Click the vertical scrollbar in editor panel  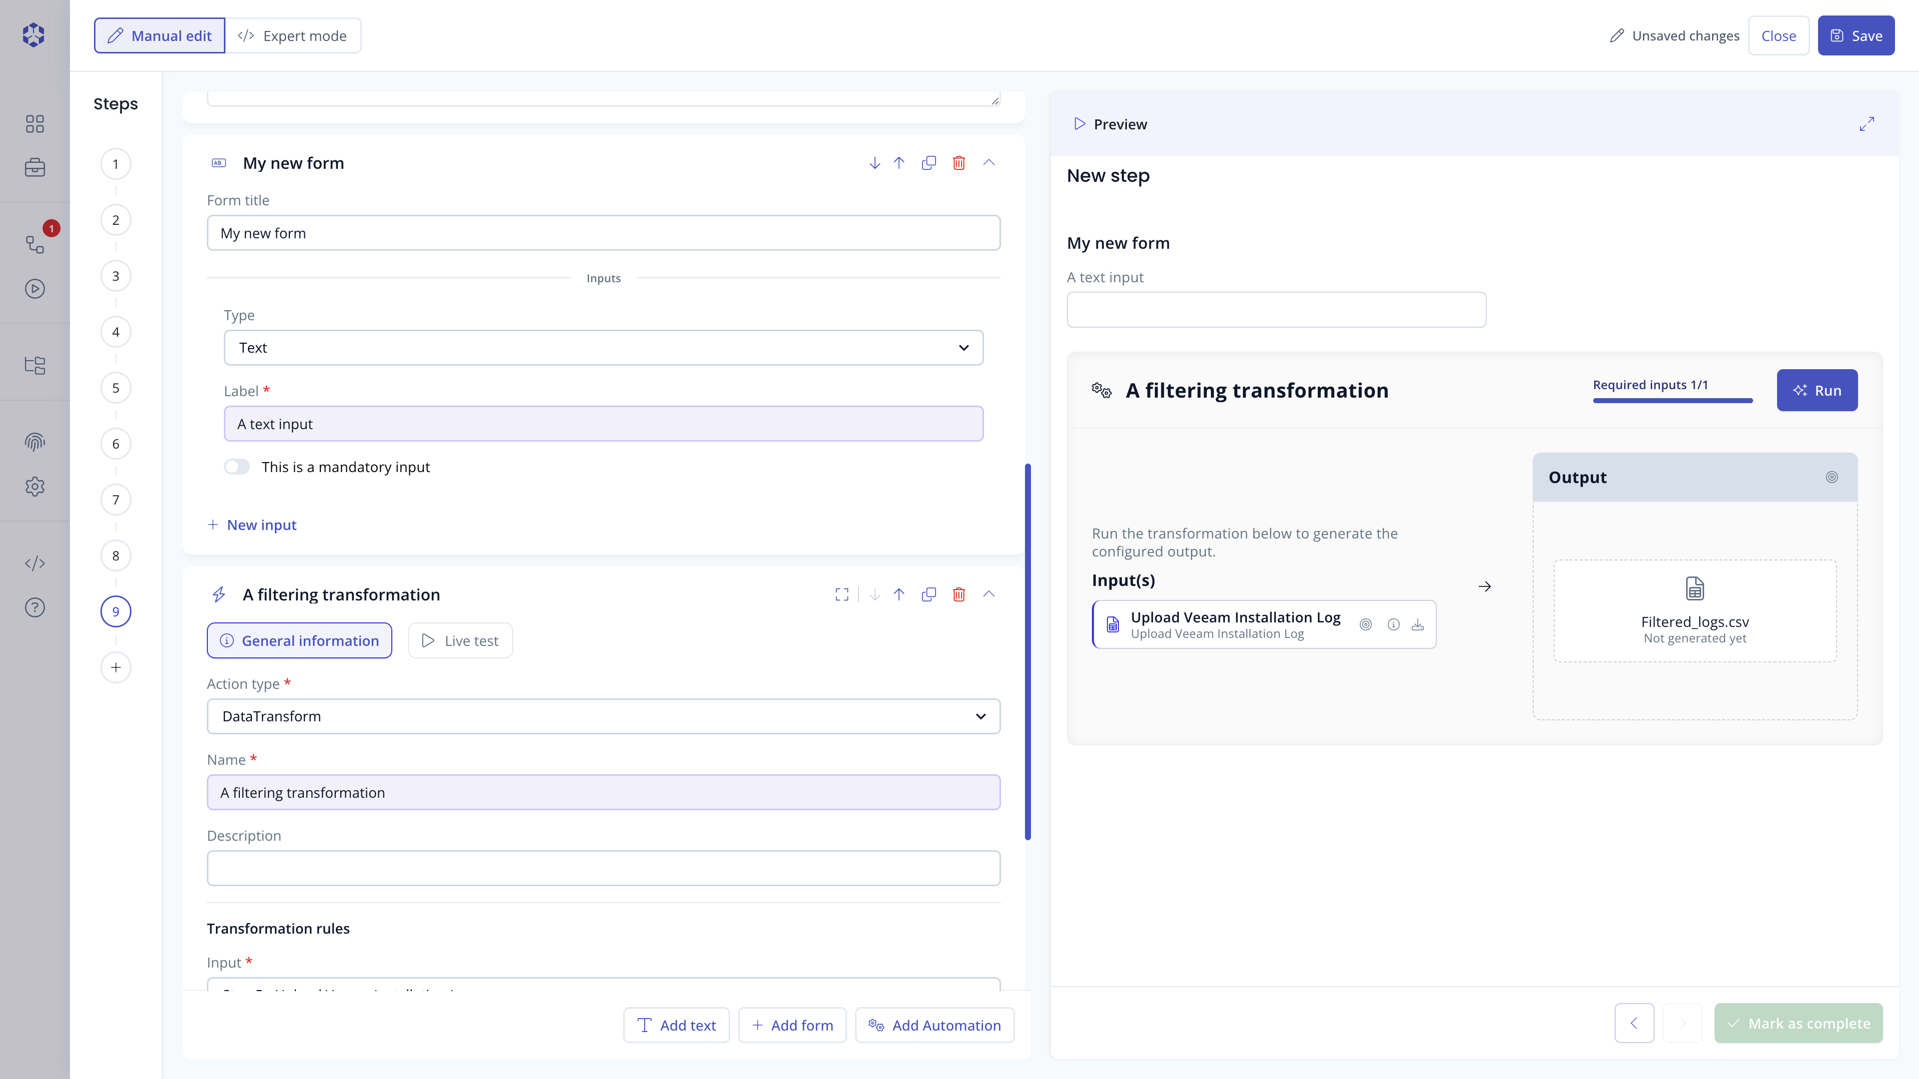pos(1028,651)
